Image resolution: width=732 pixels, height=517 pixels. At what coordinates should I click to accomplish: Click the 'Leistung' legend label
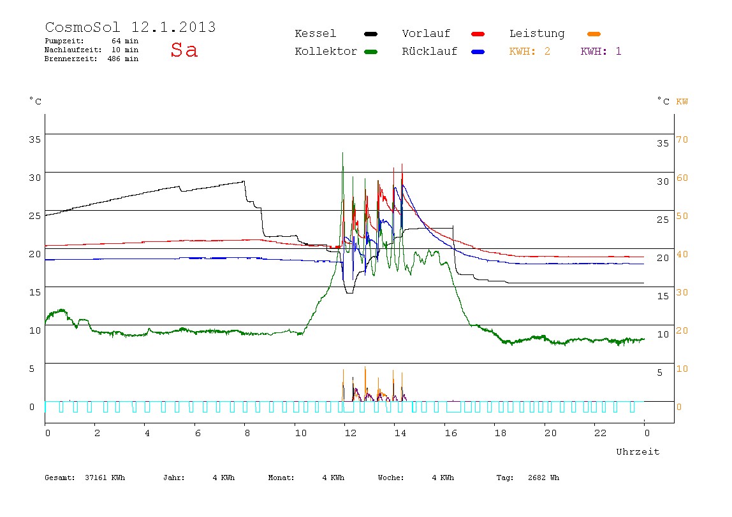(x=537, y=34)
